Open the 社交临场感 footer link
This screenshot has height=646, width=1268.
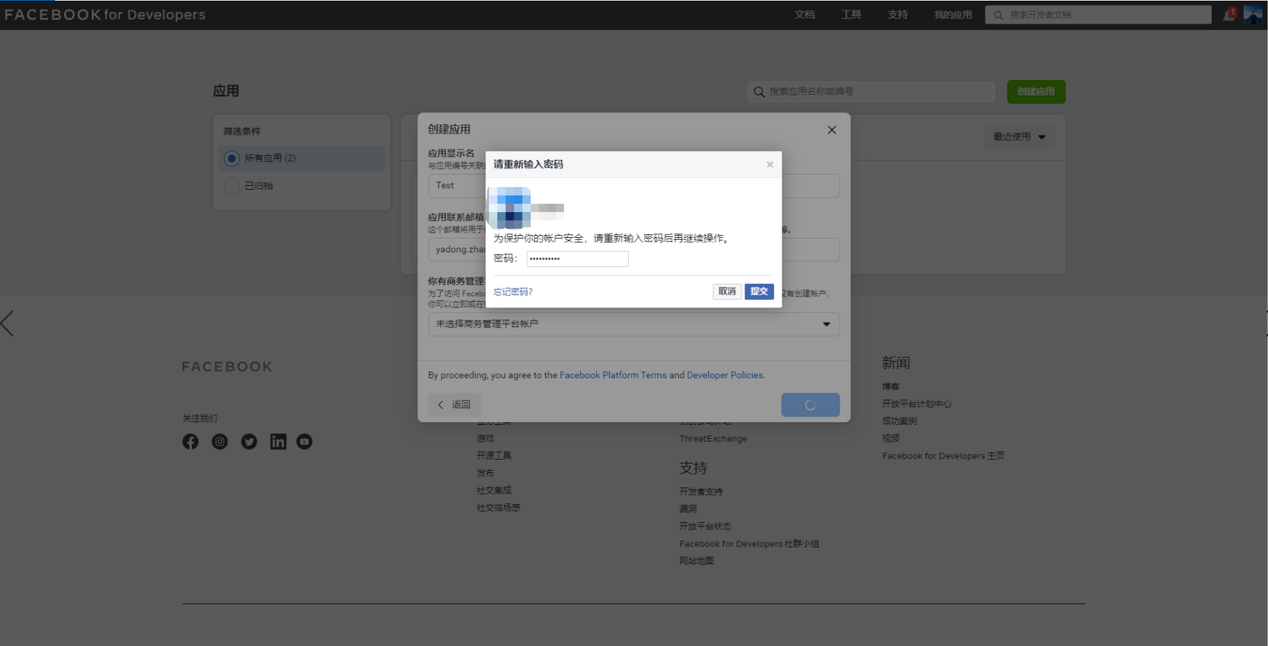(x=498, y=508)
